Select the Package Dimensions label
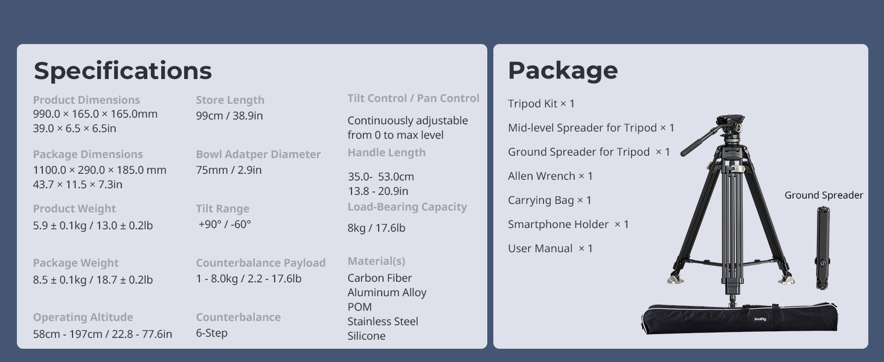 (88, 154)
